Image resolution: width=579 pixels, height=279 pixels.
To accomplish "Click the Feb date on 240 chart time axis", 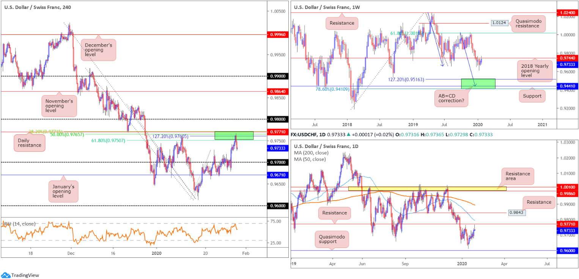I will pos(246,253).
